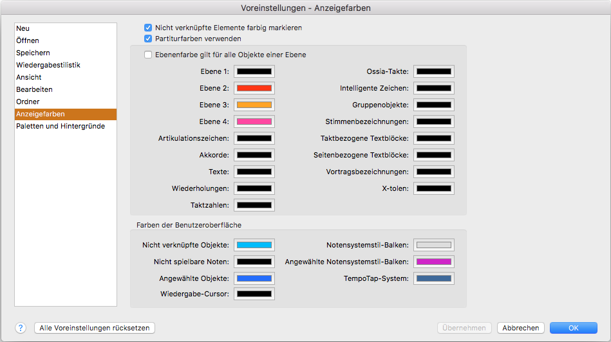The width and height of the screenshot is (611, 342).
Task: Click Alle Voreinstellungen rücksetzen button
Action: coord(95,328)
